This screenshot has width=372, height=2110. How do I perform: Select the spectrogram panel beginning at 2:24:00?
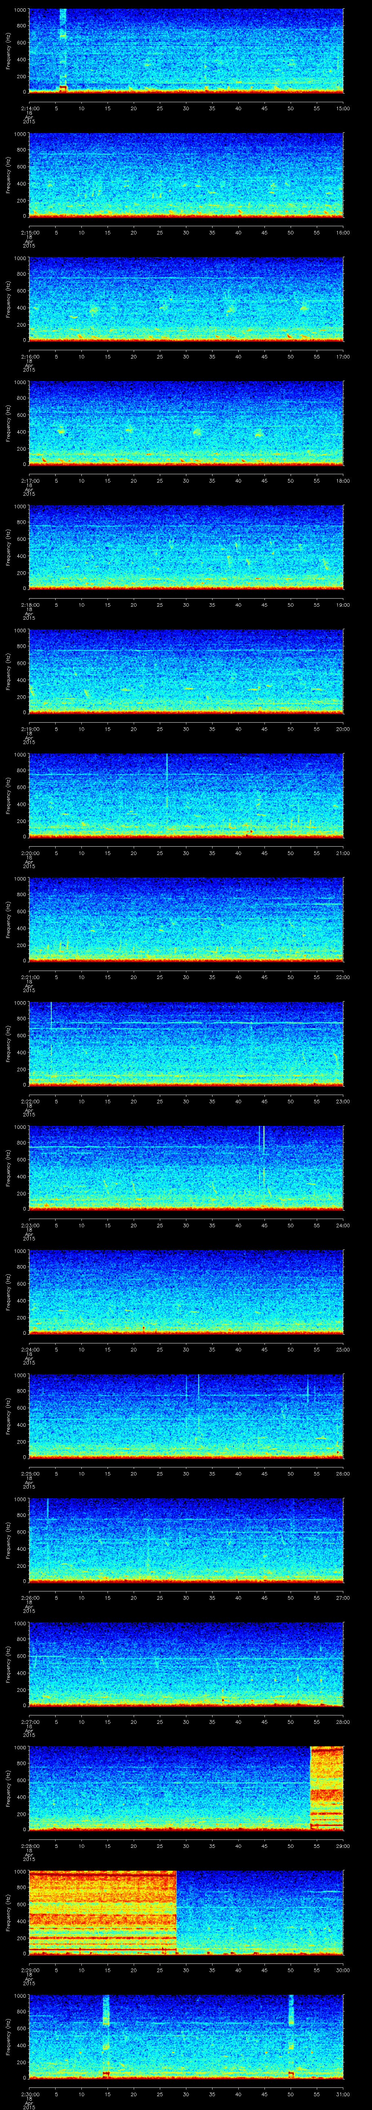[x=186, y=1292]
